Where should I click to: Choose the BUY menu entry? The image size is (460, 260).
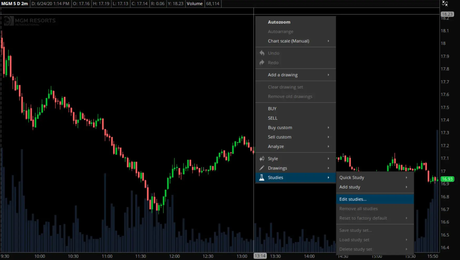coord(295,109)
